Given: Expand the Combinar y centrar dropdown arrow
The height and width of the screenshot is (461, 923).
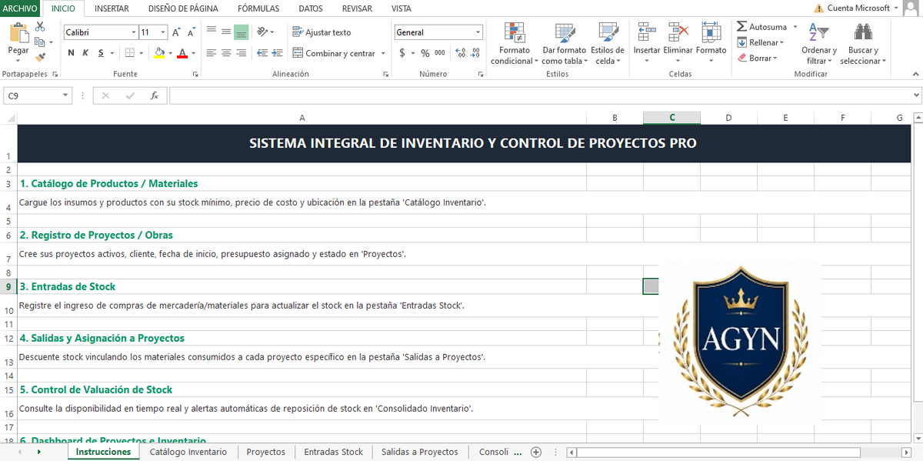Looking at the screenshot, I should (x=383, y=53).
